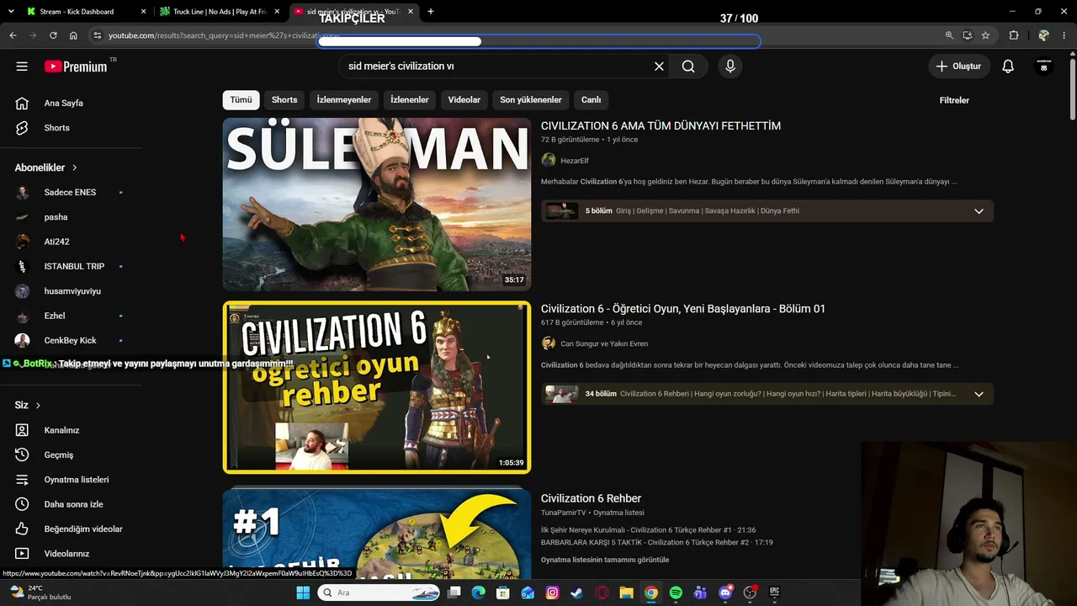Viewport: 1077px width, 606px height.
Task: Open Civilization 6 Rehber playlist title
Action: pyautogui.click(x=591, y=498)
